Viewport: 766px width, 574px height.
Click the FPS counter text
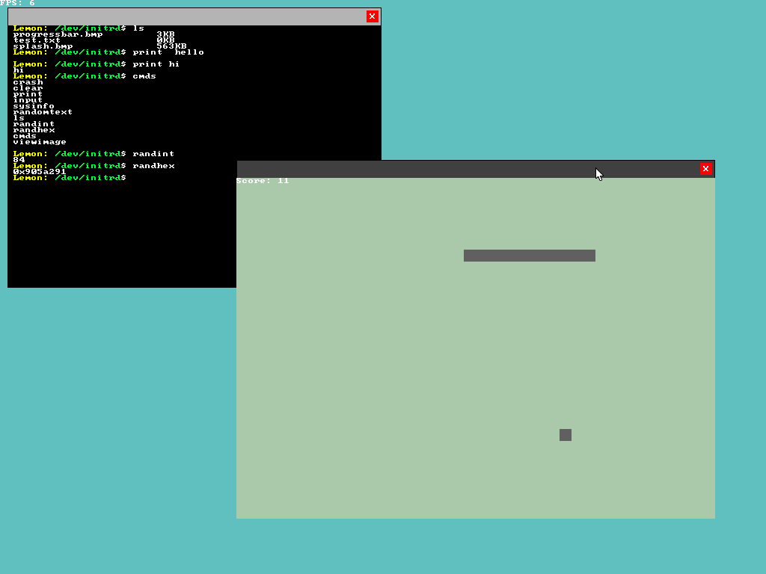(x=18, y=3)
